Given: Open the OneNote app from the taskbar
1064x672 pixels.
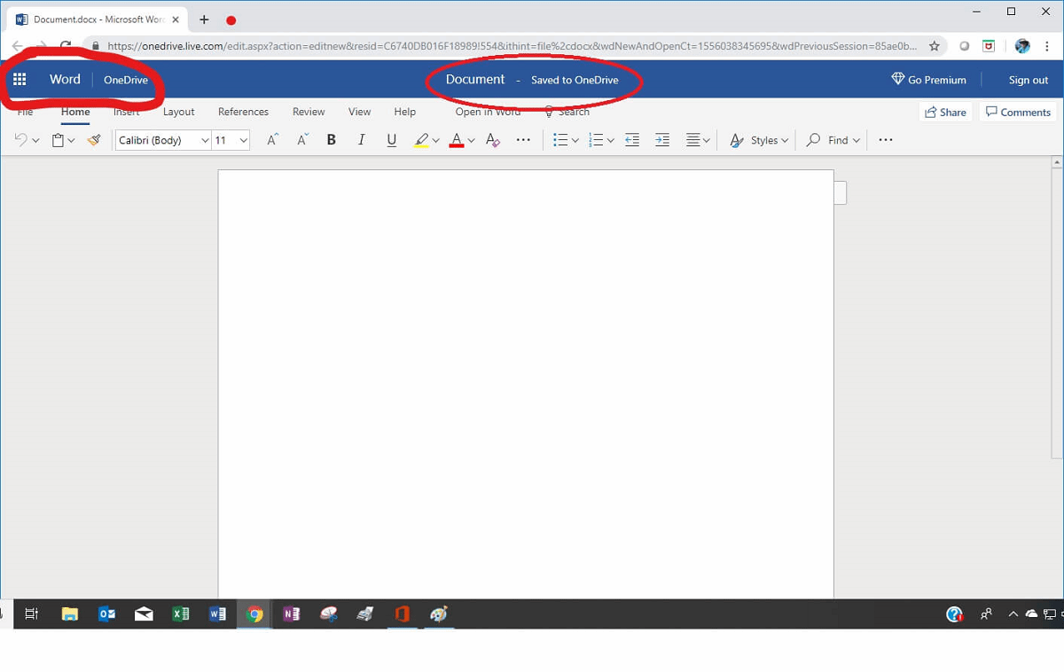Looking at the screenshot, I should coord(291,613).
